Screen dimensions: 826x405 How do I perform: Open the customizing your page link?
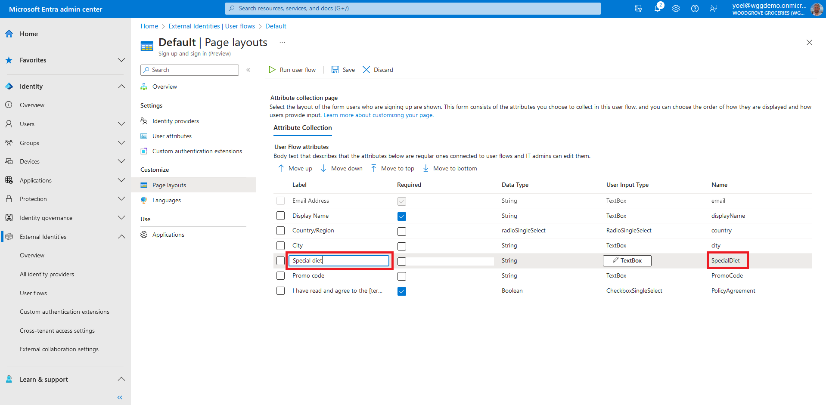pos(378,115)
